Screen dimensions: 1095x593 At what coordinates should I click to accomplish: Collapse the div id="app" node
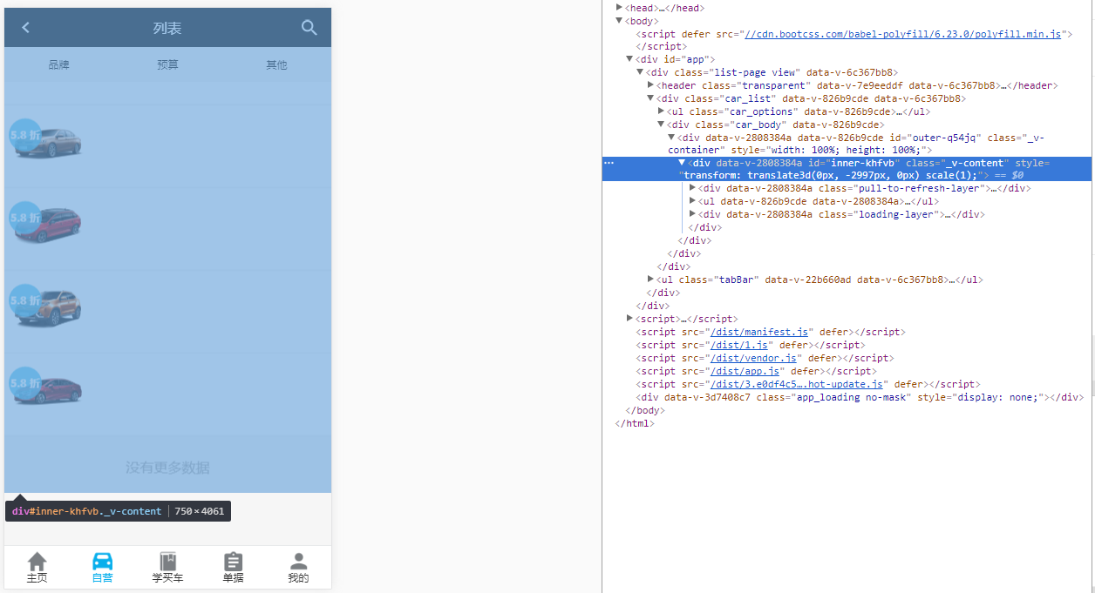pos(629,59)
